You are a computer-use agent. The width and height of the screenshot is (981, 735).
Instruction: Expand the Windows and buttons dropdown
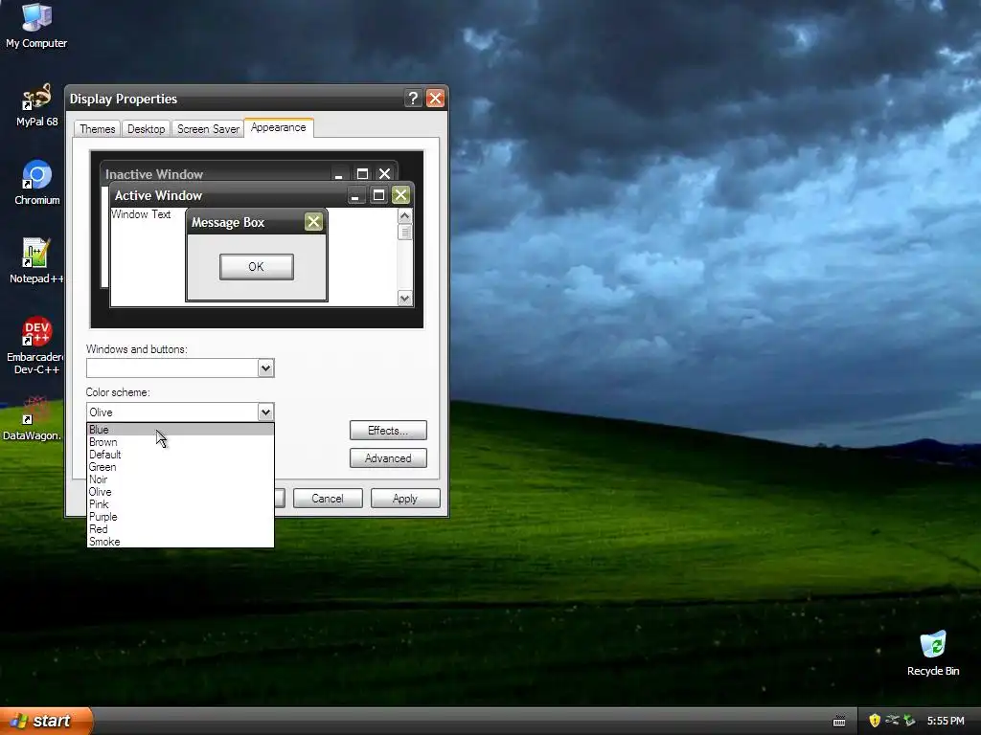click(x=265, y=368)
